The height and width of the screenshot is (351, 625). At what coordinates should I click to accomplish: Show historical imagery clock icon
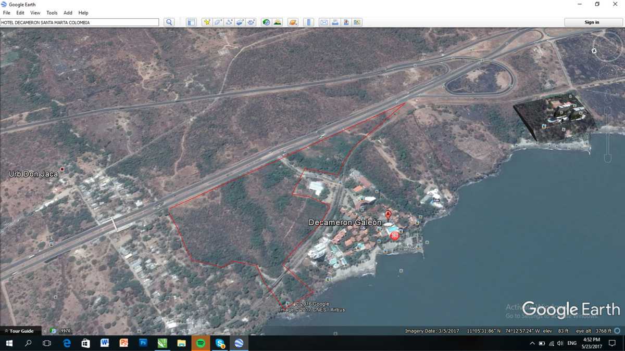coord(267,22)
